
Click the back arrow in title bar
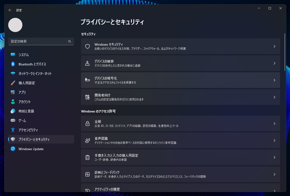tap(10, 10)
